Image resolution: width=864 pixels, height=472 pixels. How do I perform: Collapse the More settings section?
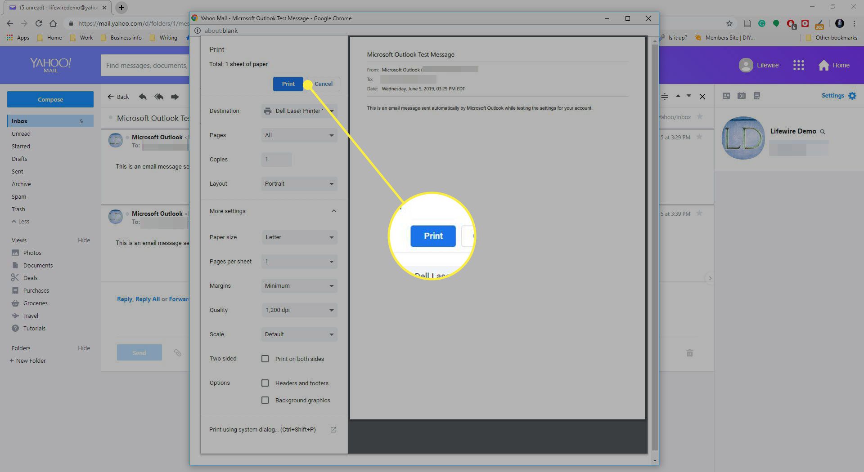click(x=333, y=211)
